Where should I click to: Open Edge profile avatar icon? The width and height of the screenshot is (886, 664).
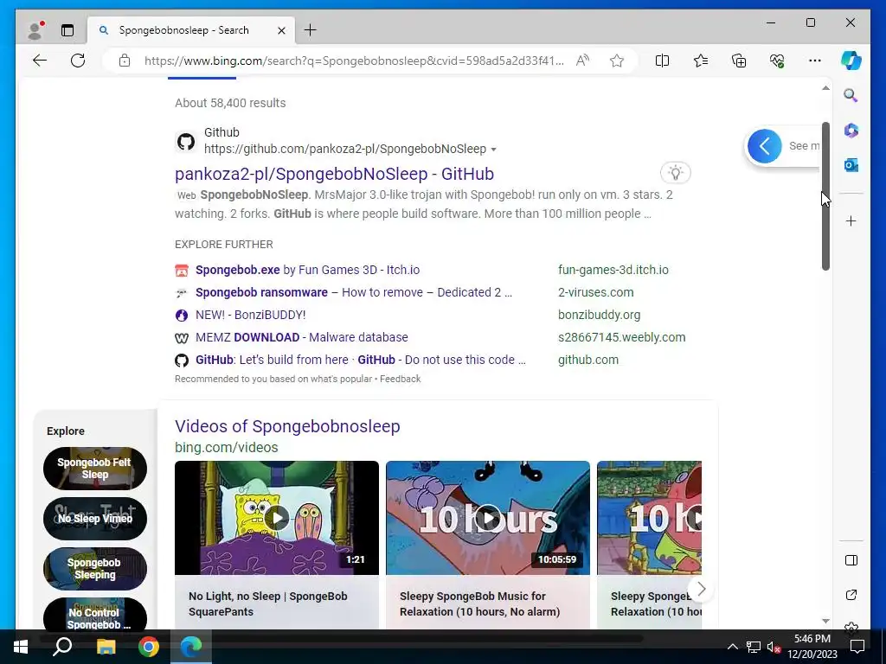click(35, 30)
